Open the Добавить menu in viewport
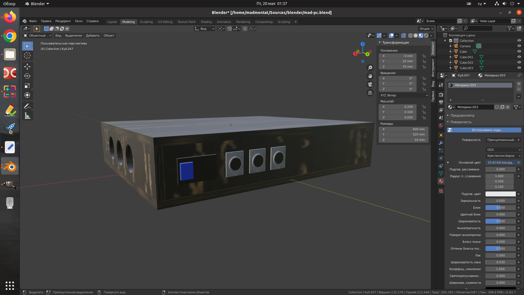 (93, 36)
